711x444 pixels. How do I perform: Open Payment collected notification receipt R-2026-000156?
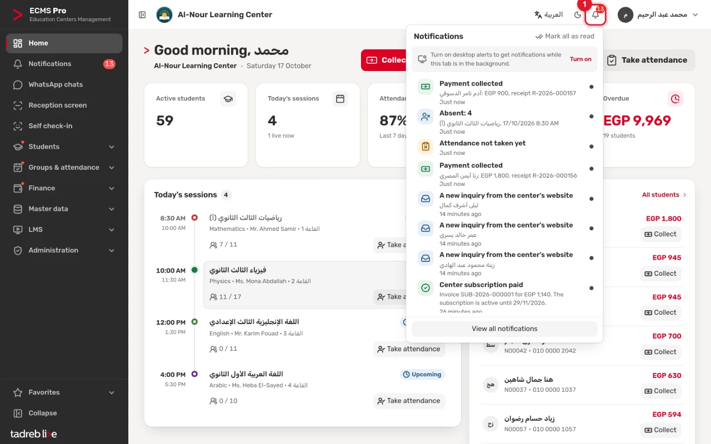(x=504, y=174)
